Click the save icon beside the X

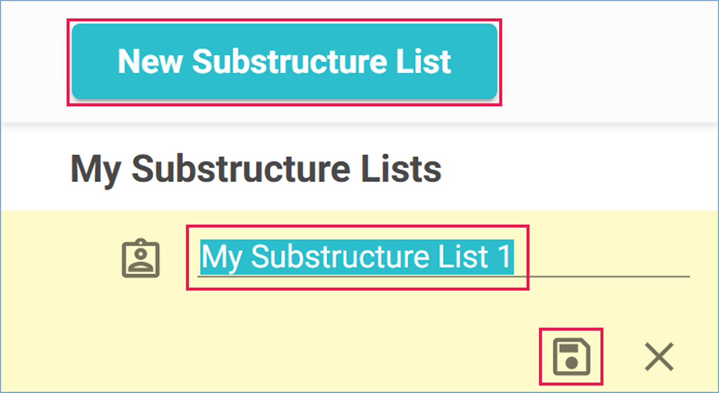[571, 357]
